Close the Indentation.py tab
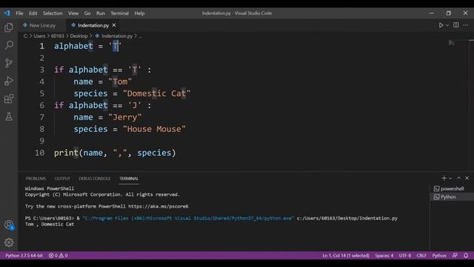Image resolution: width=474 pixels, height=267 pixels. tap(114, 25)
